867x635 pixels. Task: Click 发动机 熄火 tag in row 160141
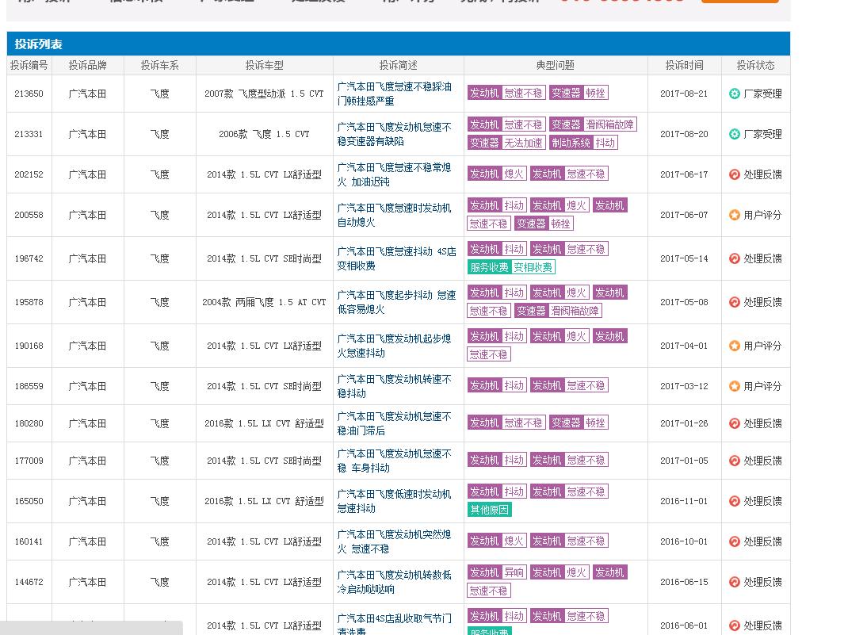pyautogui.click(x=497, y=541)
